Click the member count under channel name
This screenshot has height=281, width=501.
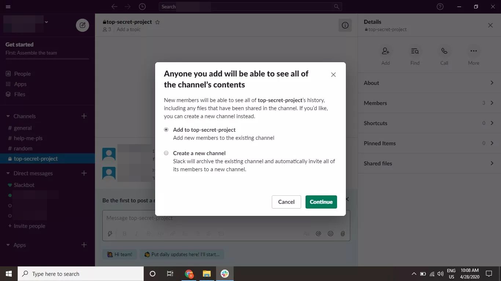[107, 29]
